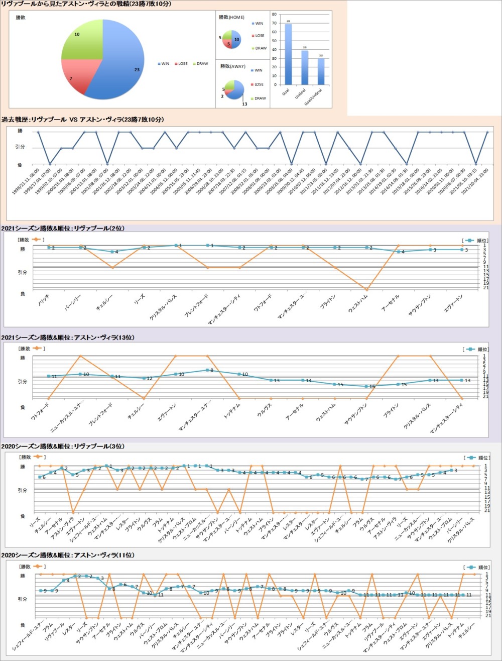
Task: Click the DRAW legend entry in the AWAY chart
Action: 259,98
